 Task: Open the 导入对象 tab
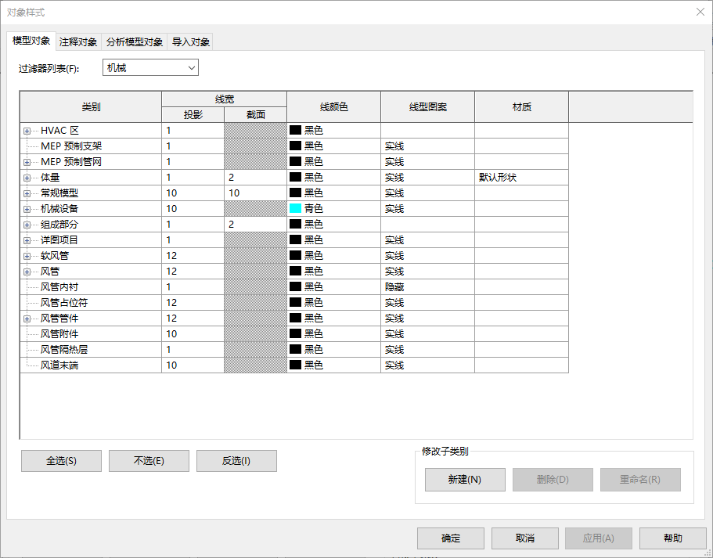(x=190, y=41)
